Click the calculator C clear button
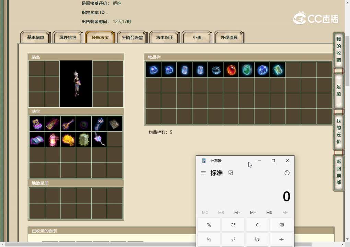The width and height of the screenshot is (350, 247). [x=257, y=225]
